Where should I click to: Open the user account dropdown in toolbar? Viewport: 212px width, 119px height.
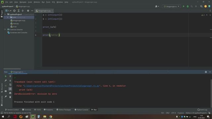tap(157, 6)
